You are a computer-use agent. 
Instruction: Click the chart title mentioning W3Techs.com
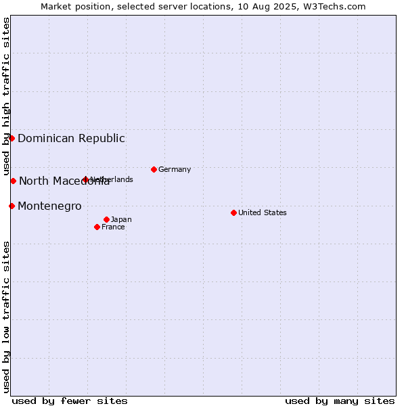[203, 7]
